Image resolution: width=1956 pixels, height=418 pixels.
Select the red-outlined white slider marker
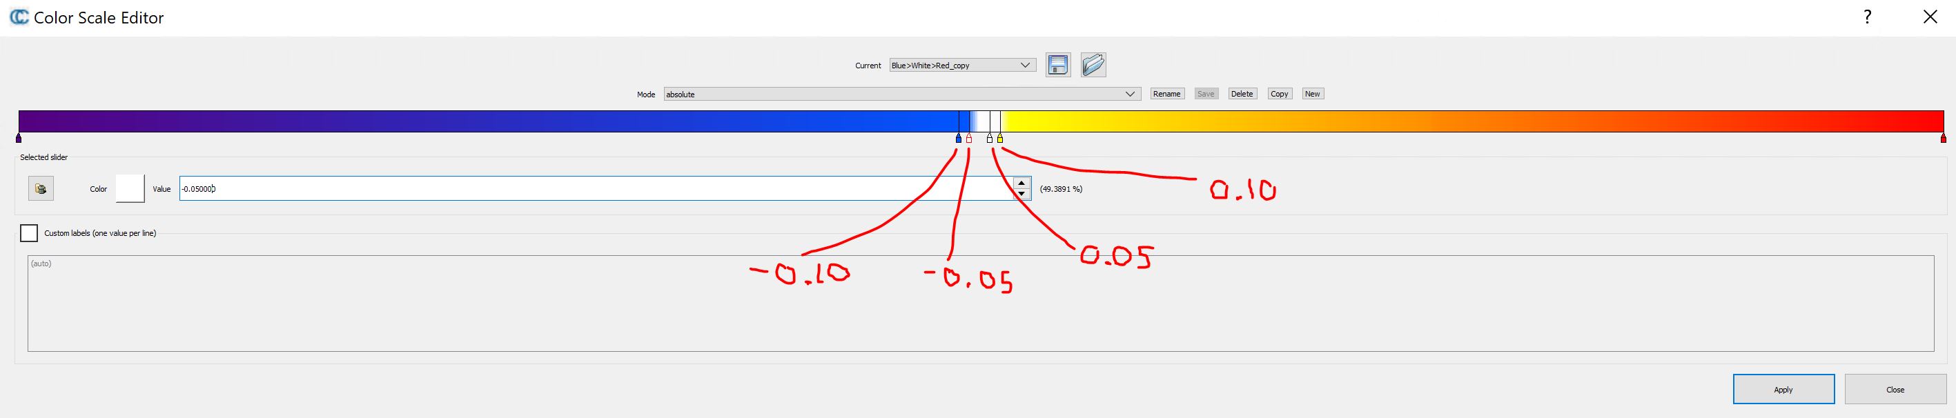click(x=969, y=138)
